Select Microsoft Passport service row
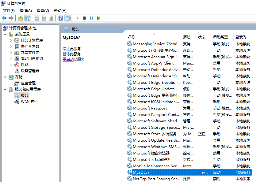256x182 pixels. tap(189, 108)
